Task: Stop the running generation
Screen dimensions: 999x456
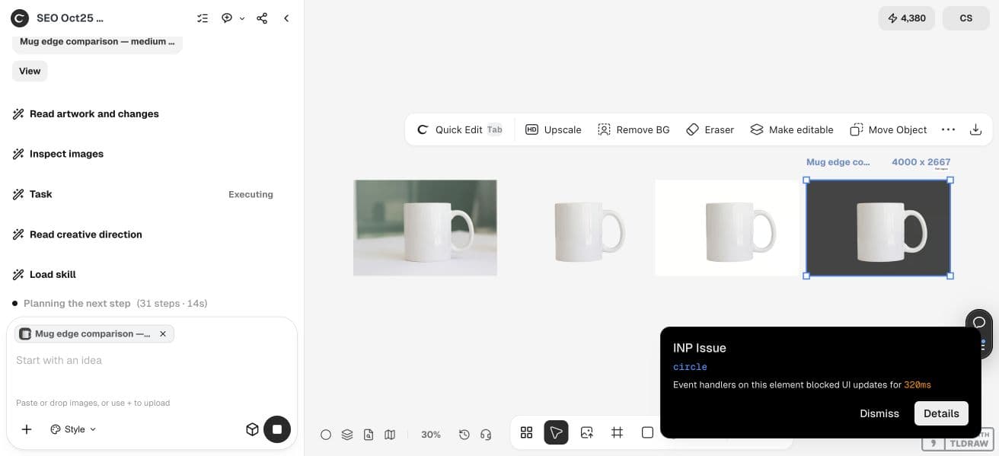Action: point(277,429)
